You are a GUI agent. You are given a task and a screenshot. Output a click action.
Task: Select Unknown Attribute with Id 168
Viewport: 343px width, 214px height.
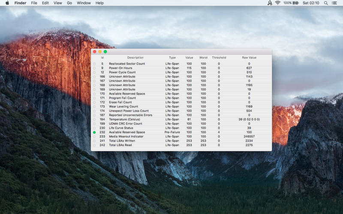(x=181, y=85)
